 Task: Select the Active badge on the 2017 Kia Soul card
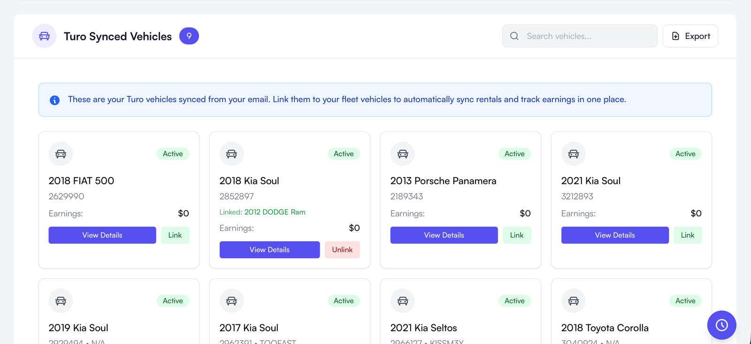click(x=344, y=301)
